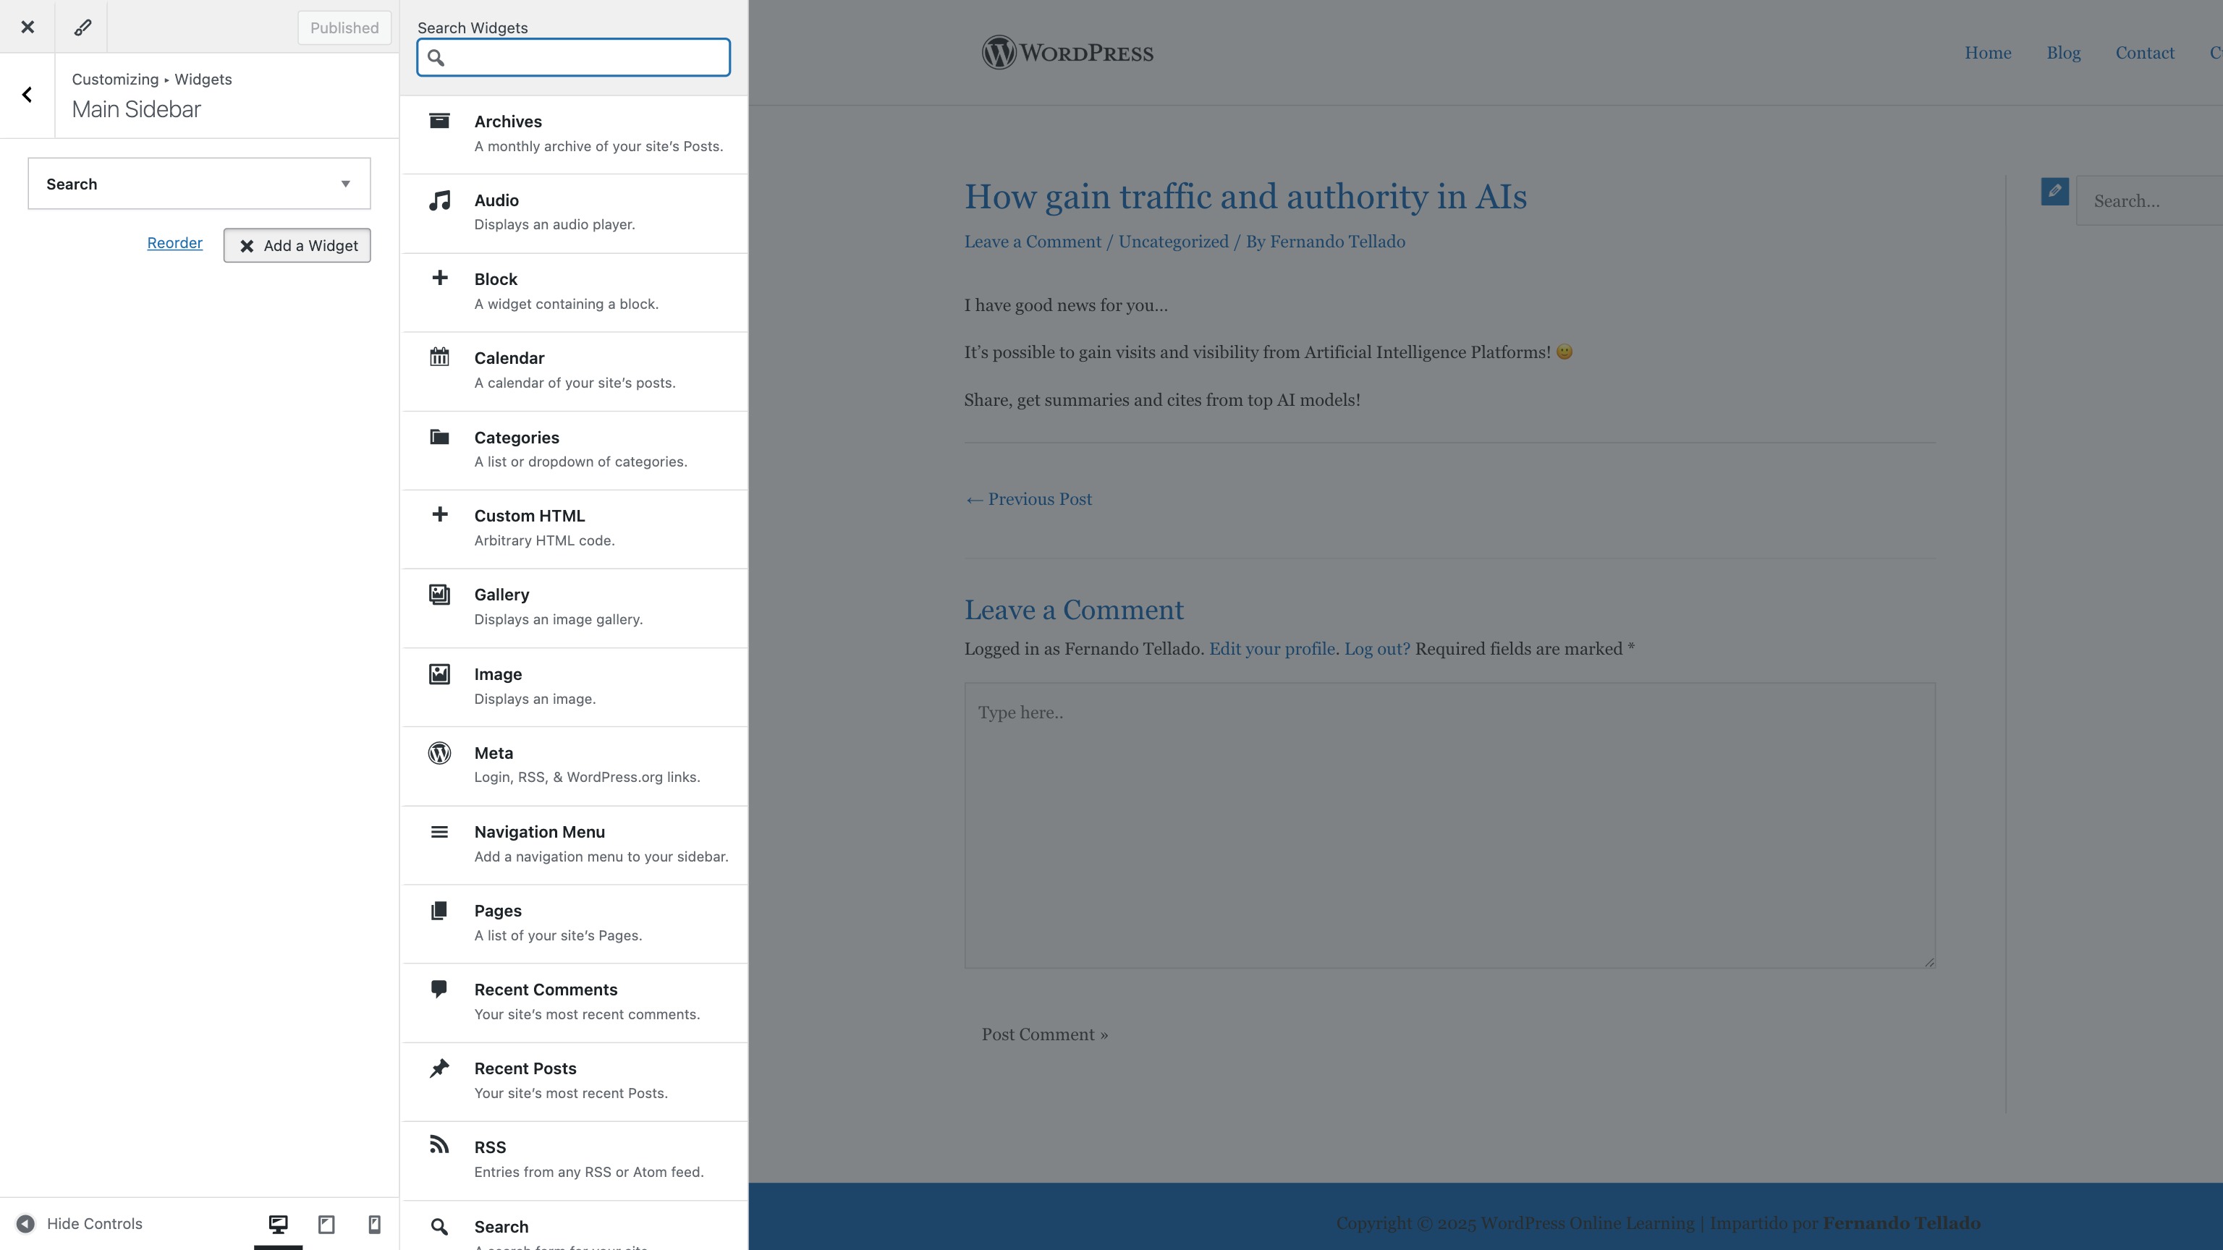Choose the Custom HTML widget title
The height and width of the screenshot is (1250, 2223).
tap(529, 516)
